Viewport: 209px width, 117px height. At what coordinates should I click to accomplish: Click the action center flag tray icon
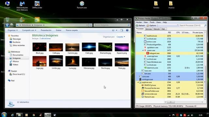[x=173, y=115]
